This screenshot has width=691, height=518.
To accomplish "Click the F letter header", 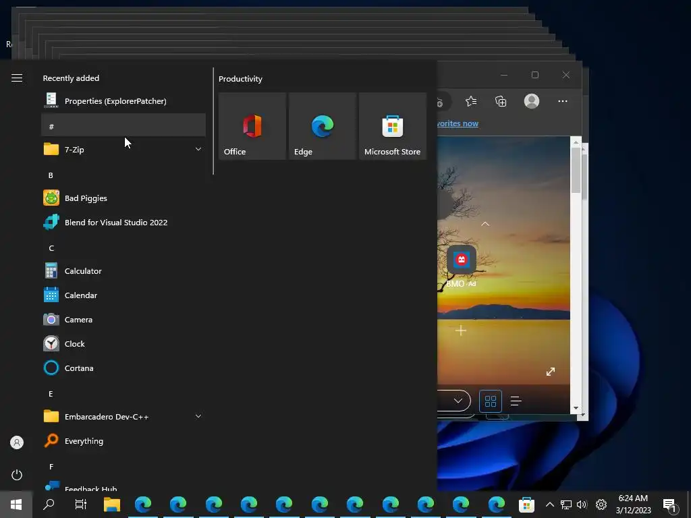I will pos(123,467).
